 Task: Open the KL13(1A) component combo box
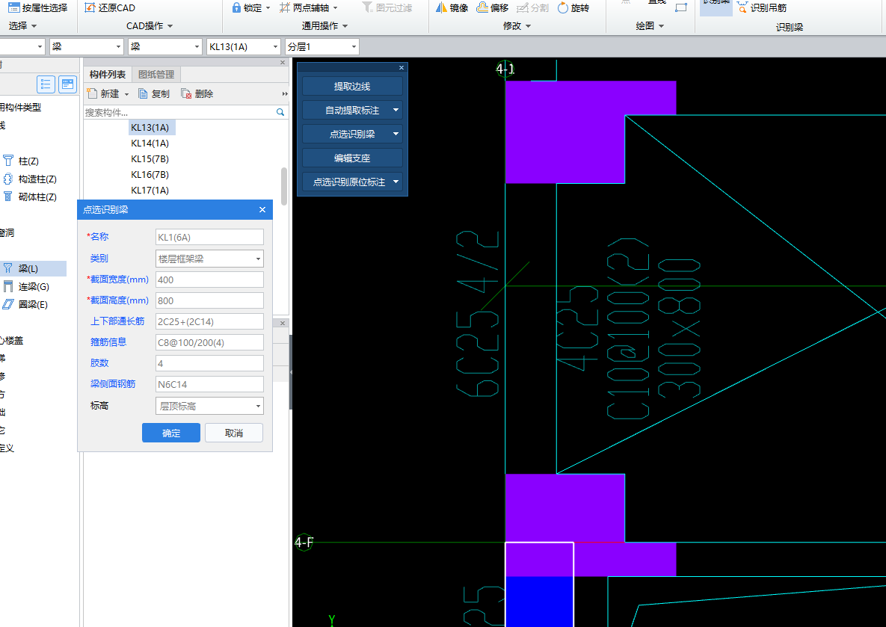pyautogui.click(x=244, y=46)
